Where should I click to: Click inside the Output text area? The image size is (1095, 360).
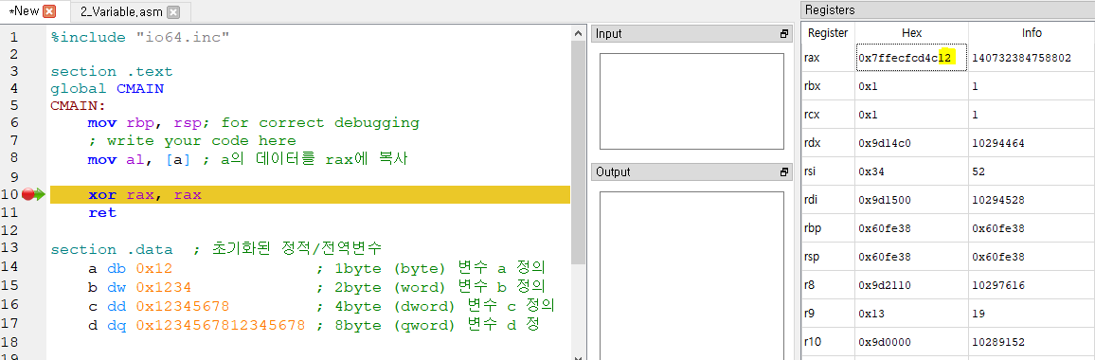pyautogui.click(x=691, y=276)
